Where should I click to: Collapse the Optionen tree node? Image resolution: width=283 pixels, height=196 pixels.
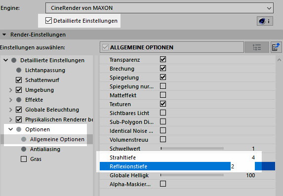[11, 129]
